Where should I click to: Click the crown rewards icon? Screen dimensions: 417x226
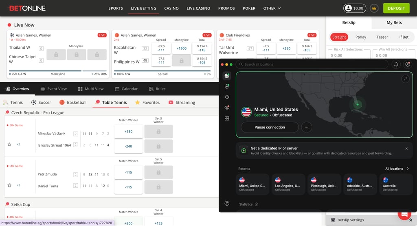pos(374,8)
